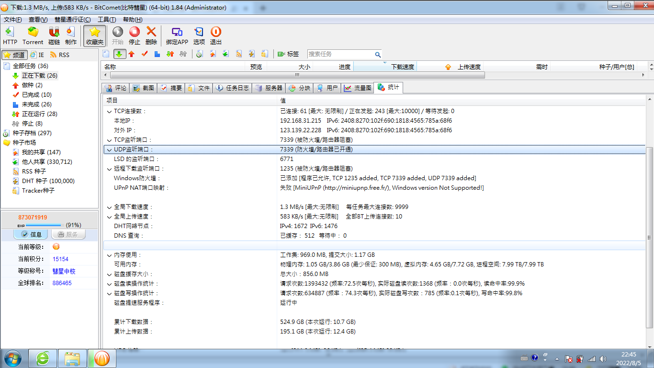Collapse the TCP连接数 row chevron
Viewport: 654px width, 368px height.
pos(109,111)
